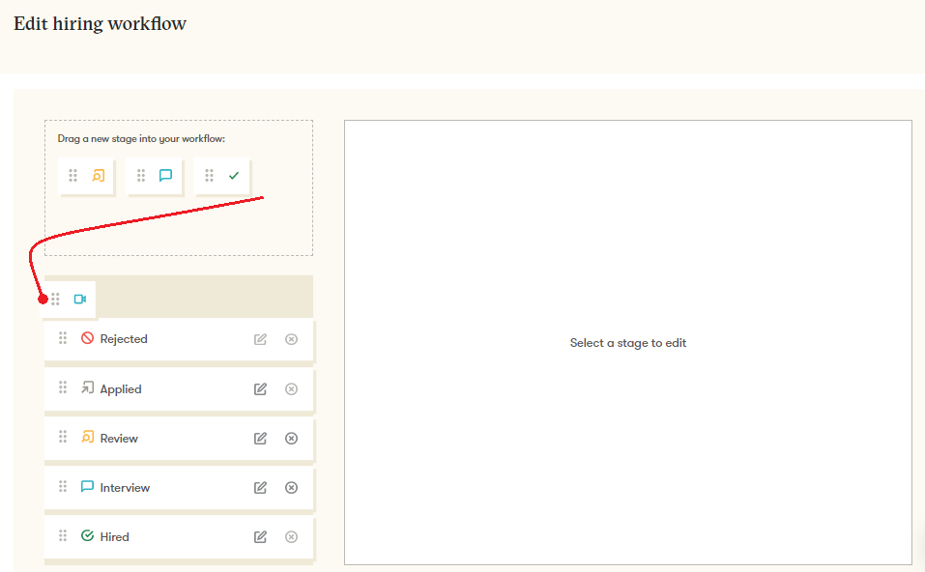Click the empty 'Select a stage to edit' panel

click(x=628, y=343)
